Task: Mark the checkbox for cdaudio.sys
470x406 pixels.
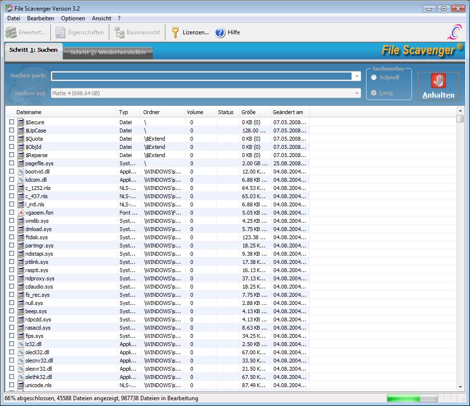Action: 12,286
